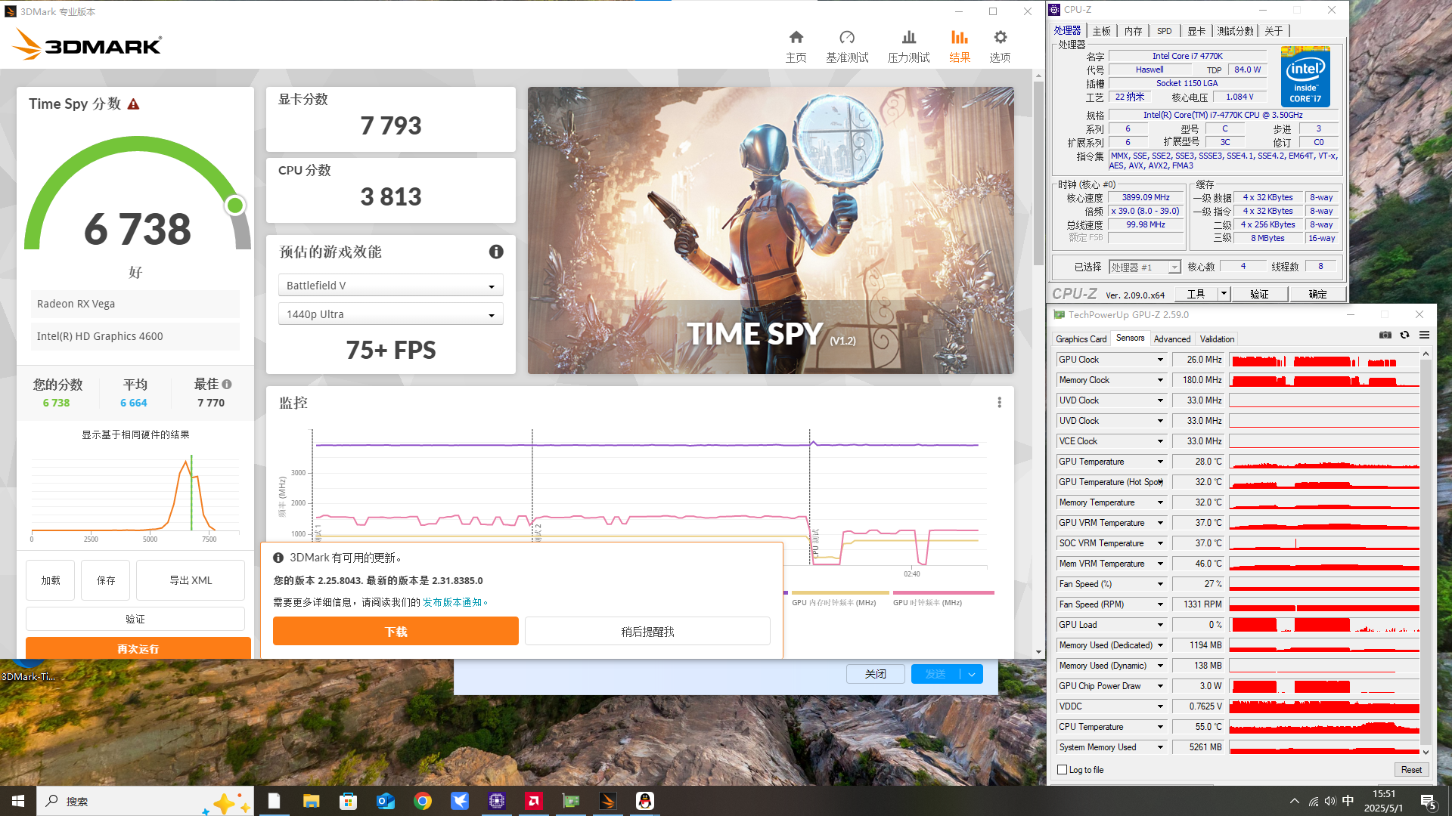Click GPU-Z refresh icon
1452x816 pixels.
(1404, 335)
